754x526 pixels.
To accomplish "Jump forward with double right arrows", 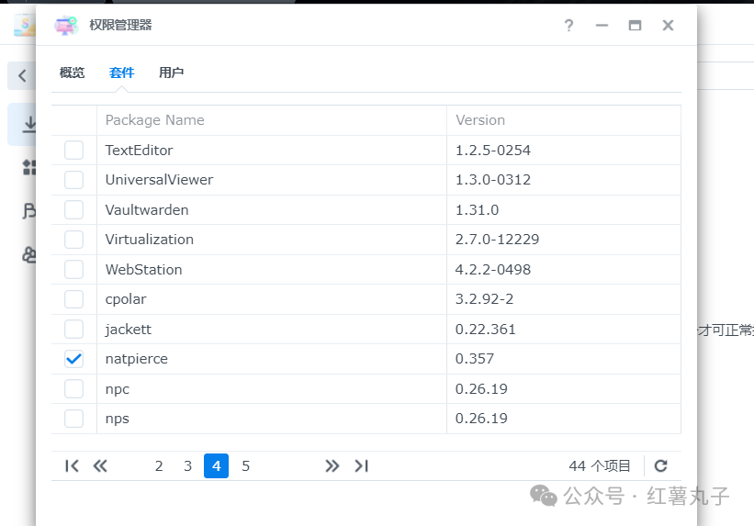I will [x=332, y=466].
